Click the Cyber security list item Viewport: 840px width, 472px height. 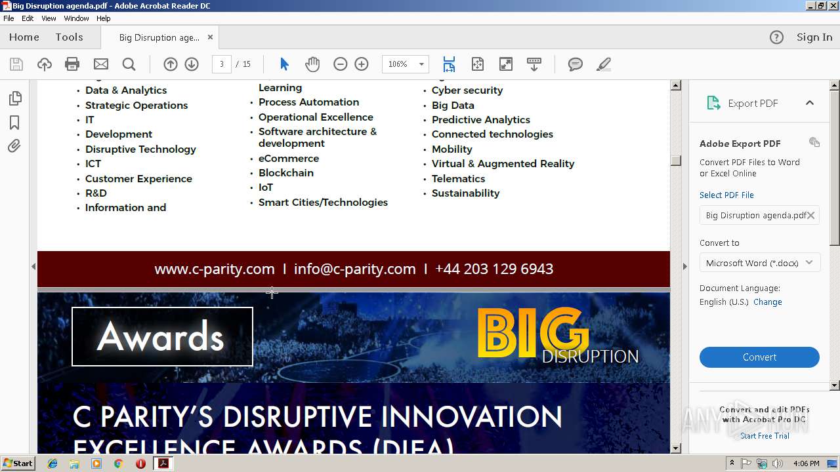tap(467, 90)
